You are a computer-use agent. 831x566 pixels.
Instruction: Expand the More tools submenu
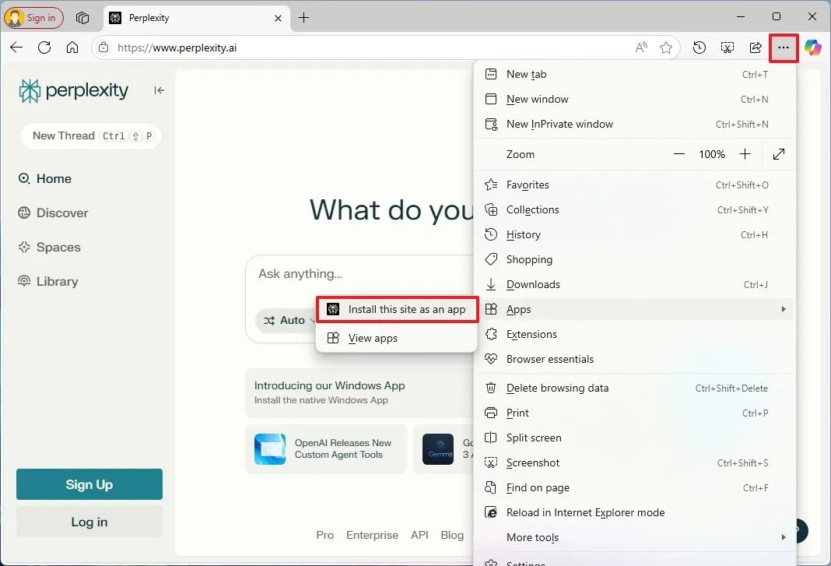click(784, 537)
